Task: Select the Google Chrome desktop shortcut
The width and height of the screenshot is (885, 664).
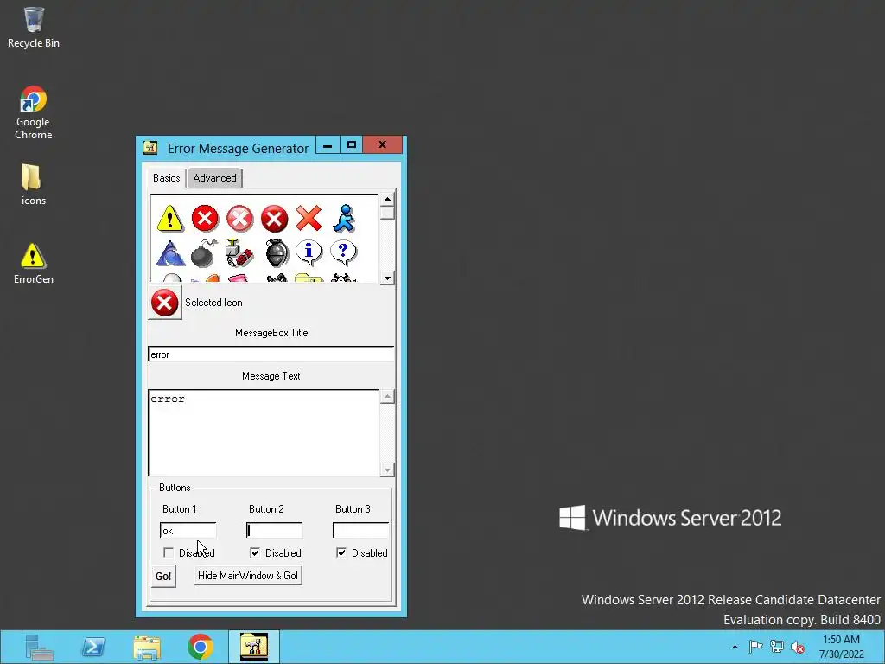Action: click(34, 113)
